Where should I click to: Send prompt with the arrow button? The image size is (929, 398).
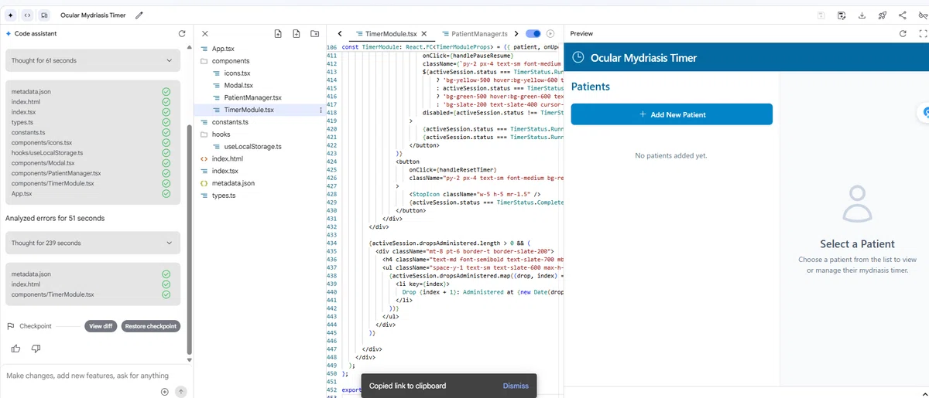coord(181,392)
